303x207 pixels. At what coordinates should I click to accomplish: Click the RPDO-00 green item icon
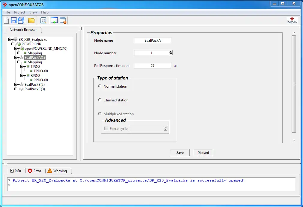31,80
